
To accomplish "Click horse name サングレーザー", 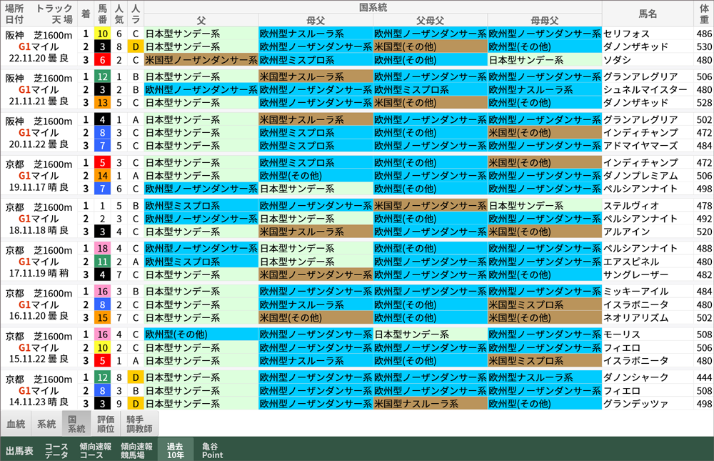I will pos(635,275).
